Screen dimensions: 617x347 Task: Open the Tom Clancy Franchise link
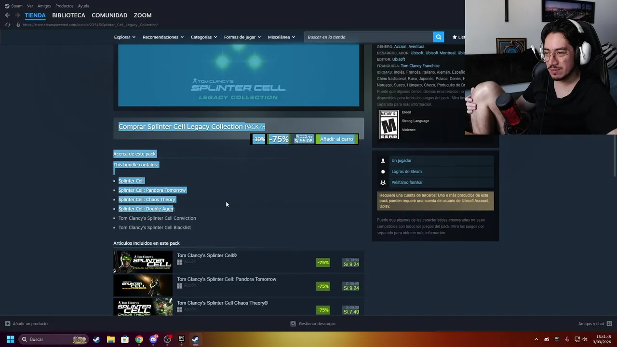click(x=420, y=66)
